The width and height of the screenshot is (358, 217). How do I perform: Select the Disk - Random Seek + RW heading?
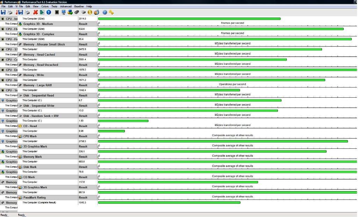41,116
